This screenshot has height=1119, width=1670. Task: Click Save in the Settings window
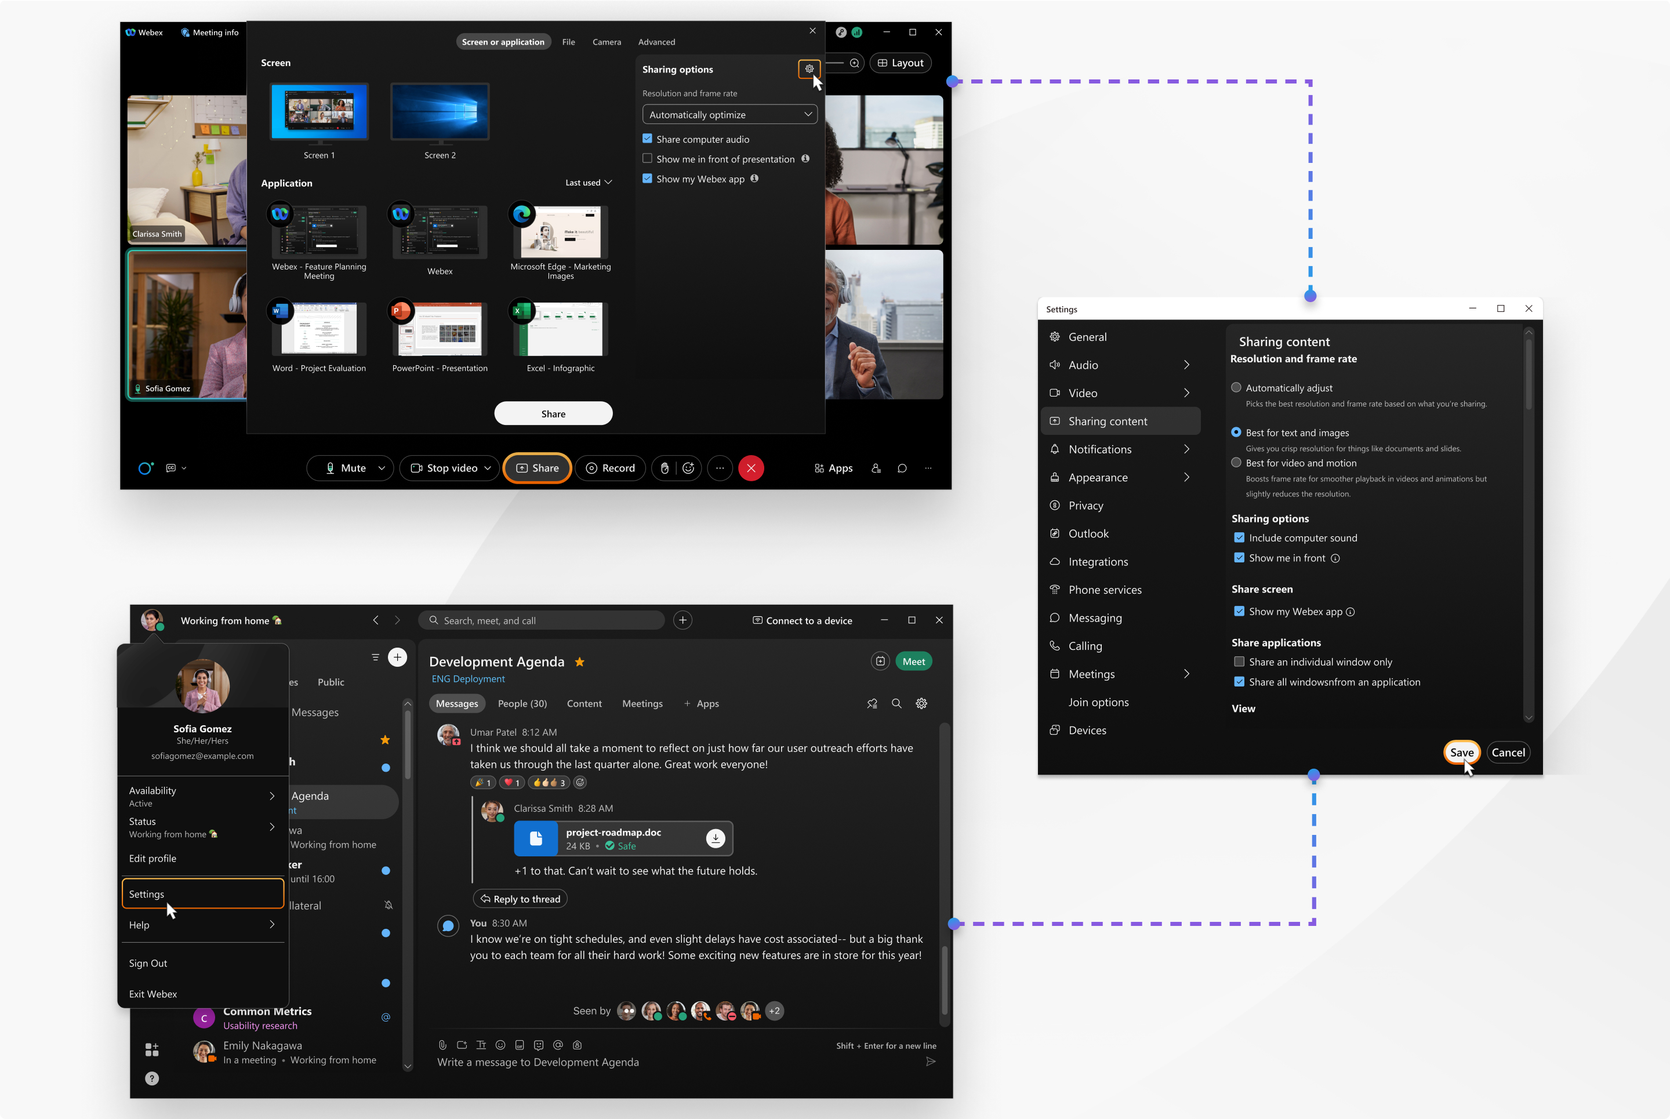1462,752
